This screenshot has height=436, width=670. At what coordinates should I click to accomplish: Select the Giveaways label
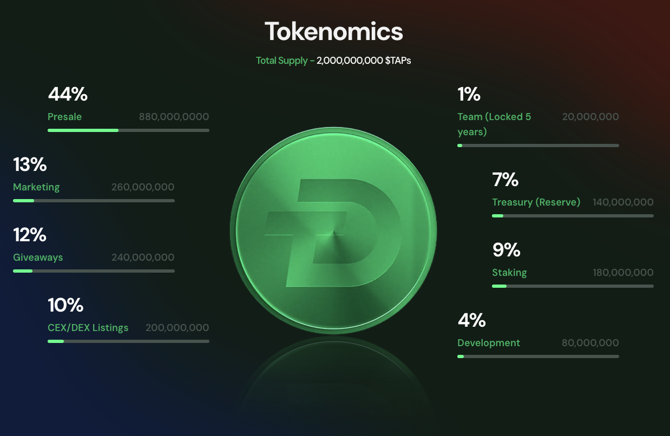38,257
